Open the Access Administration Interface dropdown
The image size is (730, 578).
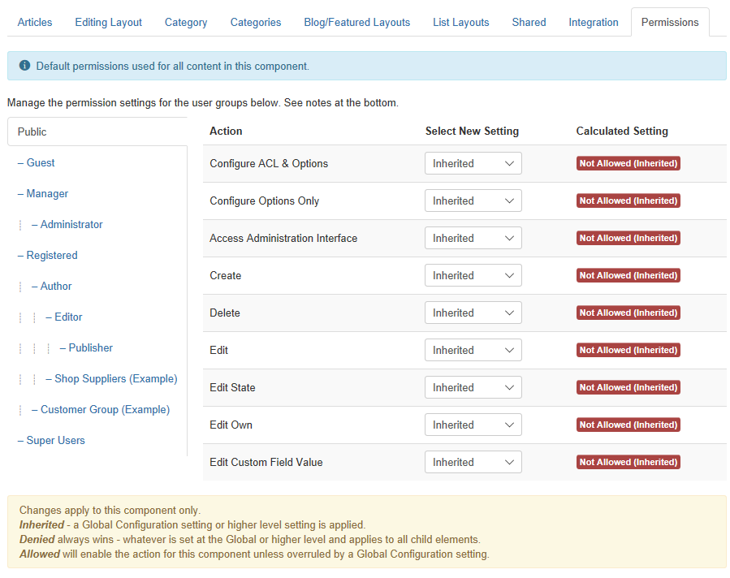pyautogui.click(x=473, y=239)
